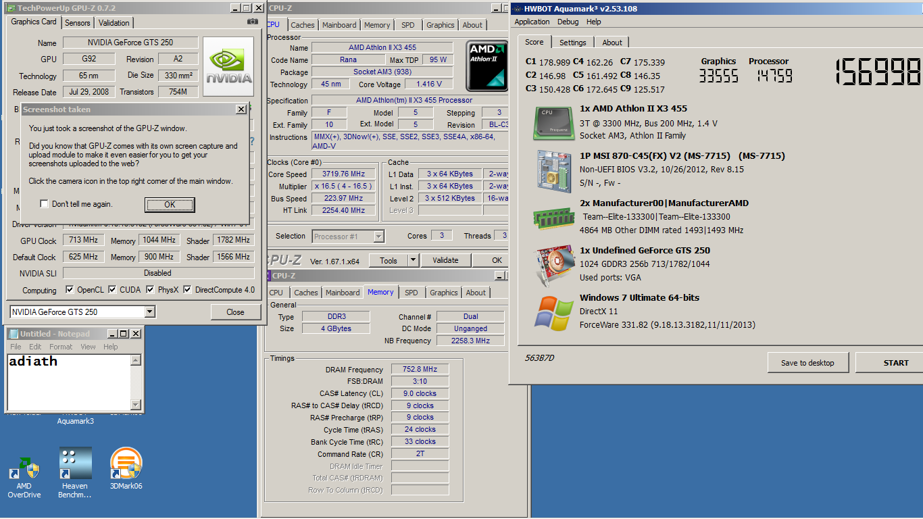This screenshot has width=923, height=519.
Task: Click the Tools button in CPU-Z
Action: click(x=389, y=260)
